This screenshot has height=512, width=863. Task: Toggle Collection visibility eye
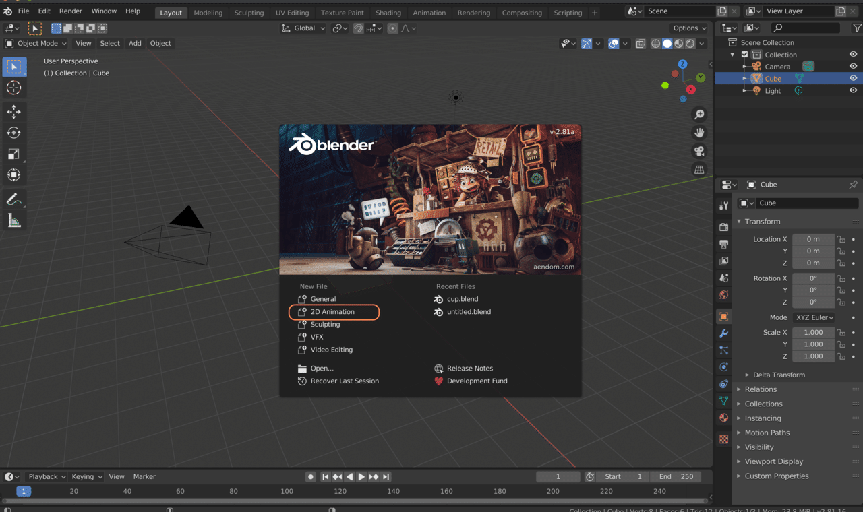pos(853,55)
